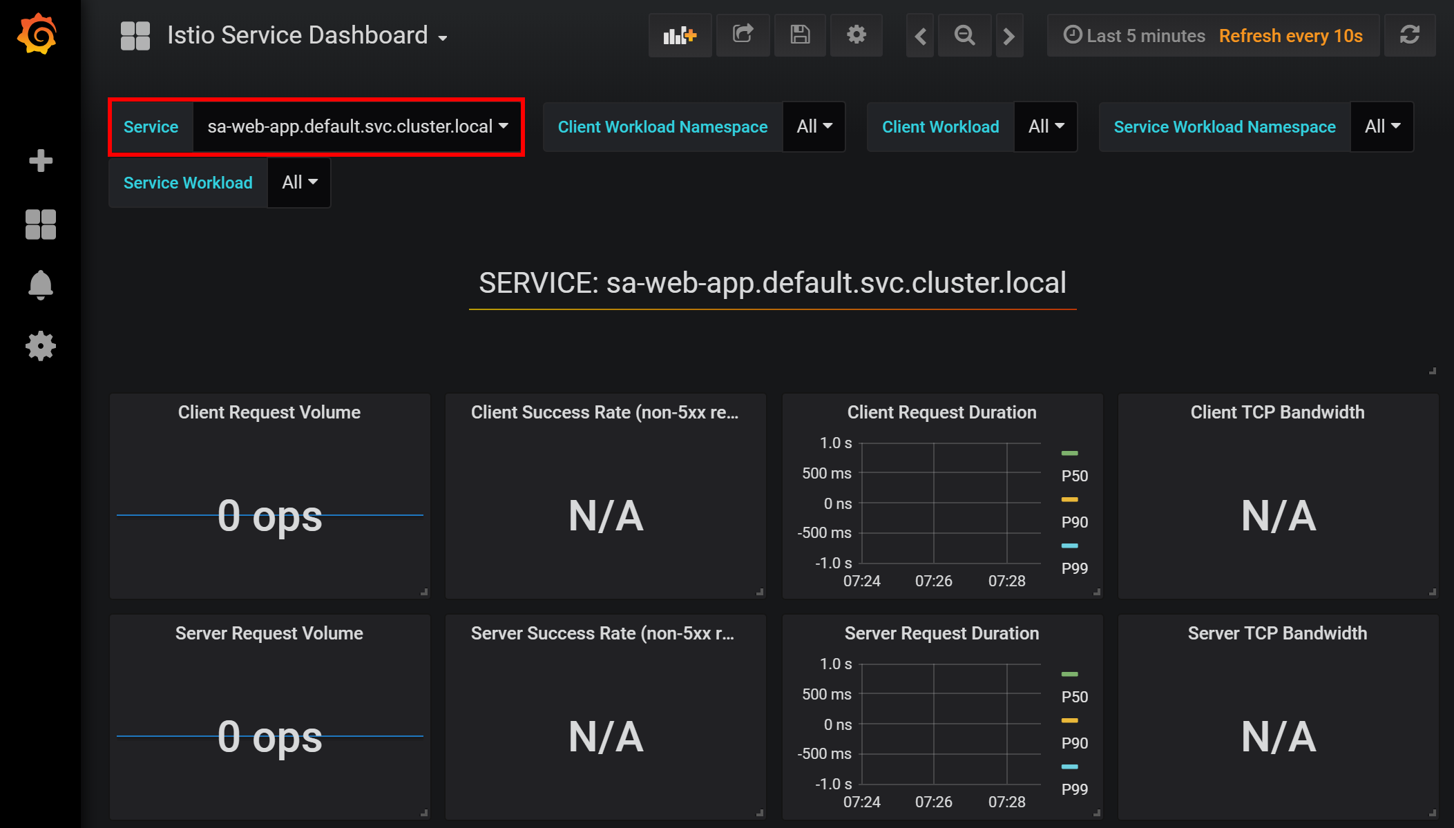Open the Service Workload All dropdown
1454x828 pixels.
(x=299, y=183)
